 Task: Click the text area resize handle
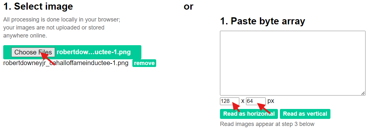coord(363,93)
